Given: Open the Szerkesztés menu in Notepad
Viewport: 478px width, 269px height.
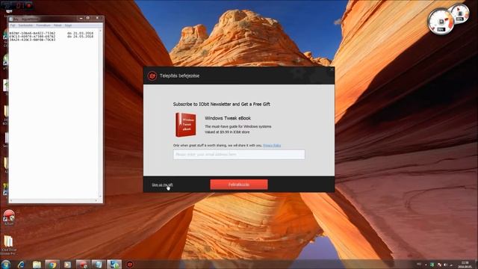Looking at the screenshot, I should (25, 25).
